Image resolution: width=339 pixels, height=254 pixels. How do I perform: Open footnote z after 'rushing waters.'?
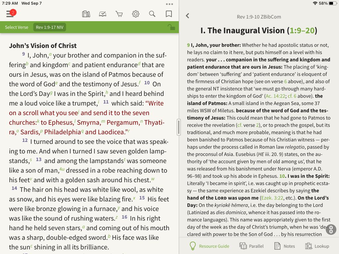point(117,217)
